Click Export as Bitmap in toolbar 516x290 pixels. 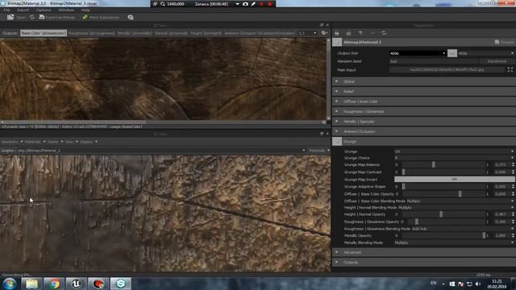pyautogui.click(x=56, y=17)
